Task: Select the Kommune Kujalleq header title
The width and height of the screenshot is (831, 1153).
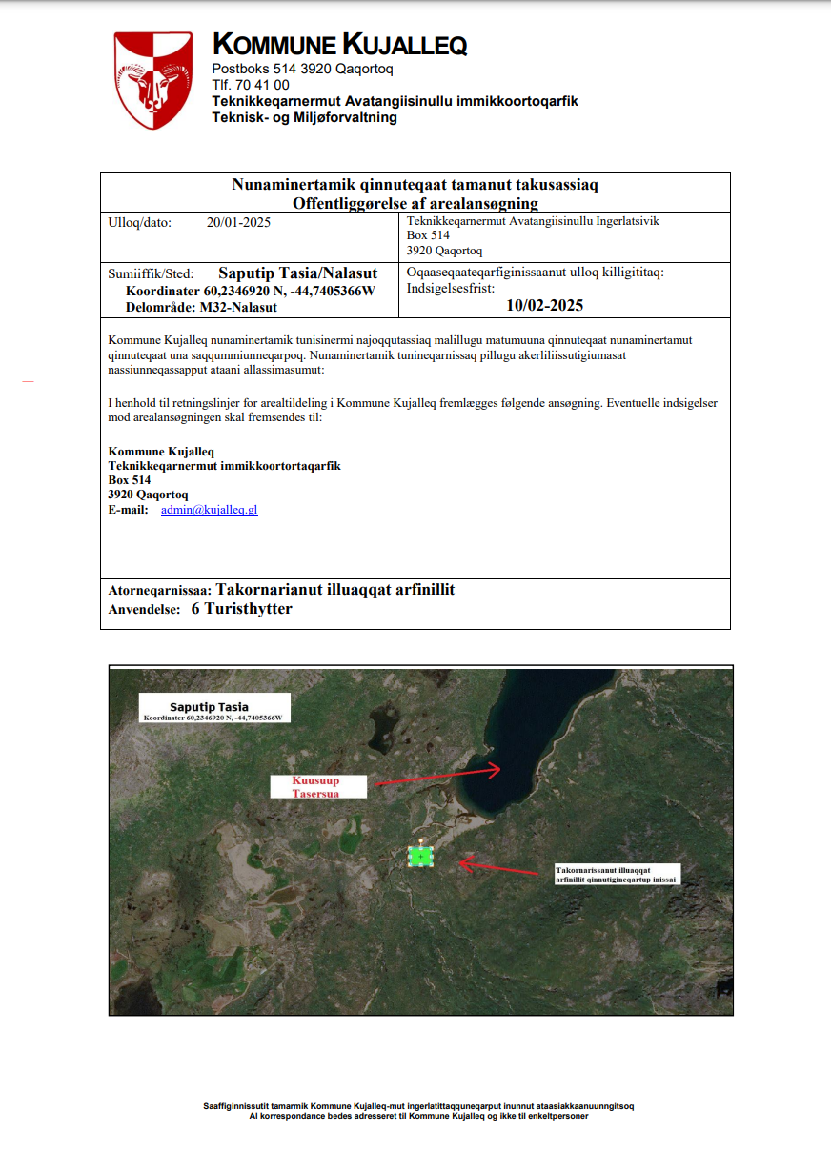Action: (x=339, y=44)
